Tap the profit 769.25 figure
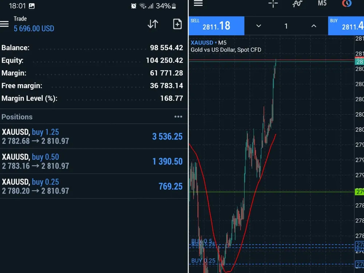 171,186
